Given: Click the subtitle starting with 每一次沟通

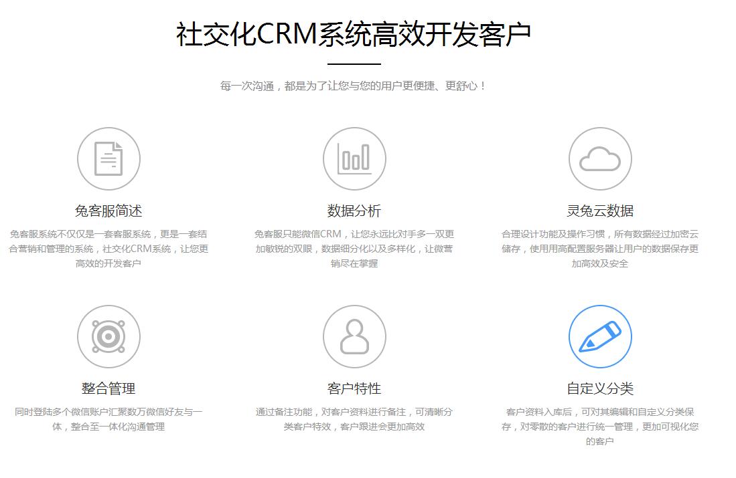Looking at the screenshot, I should (354, 86).
